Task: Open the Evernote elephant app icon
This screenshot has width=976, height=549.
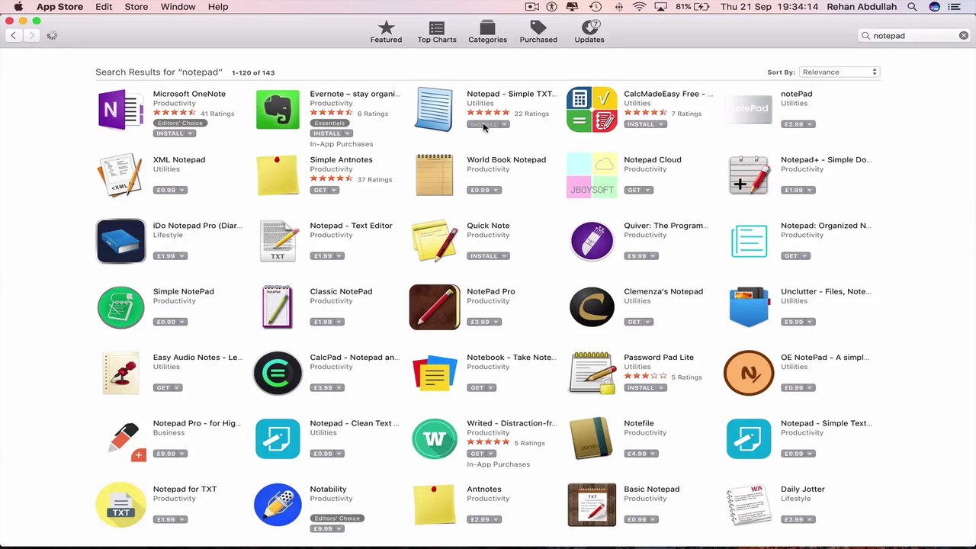Action: pyautogui.click(x=278, y=110)
